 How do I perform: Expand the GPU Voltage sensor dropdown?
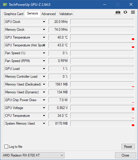point(44,108)
